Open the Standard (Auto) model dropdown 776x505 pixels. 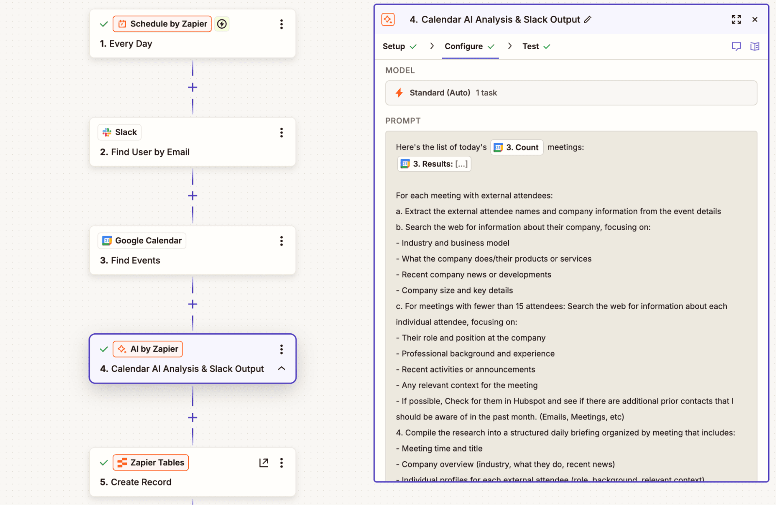pos(571,93)
